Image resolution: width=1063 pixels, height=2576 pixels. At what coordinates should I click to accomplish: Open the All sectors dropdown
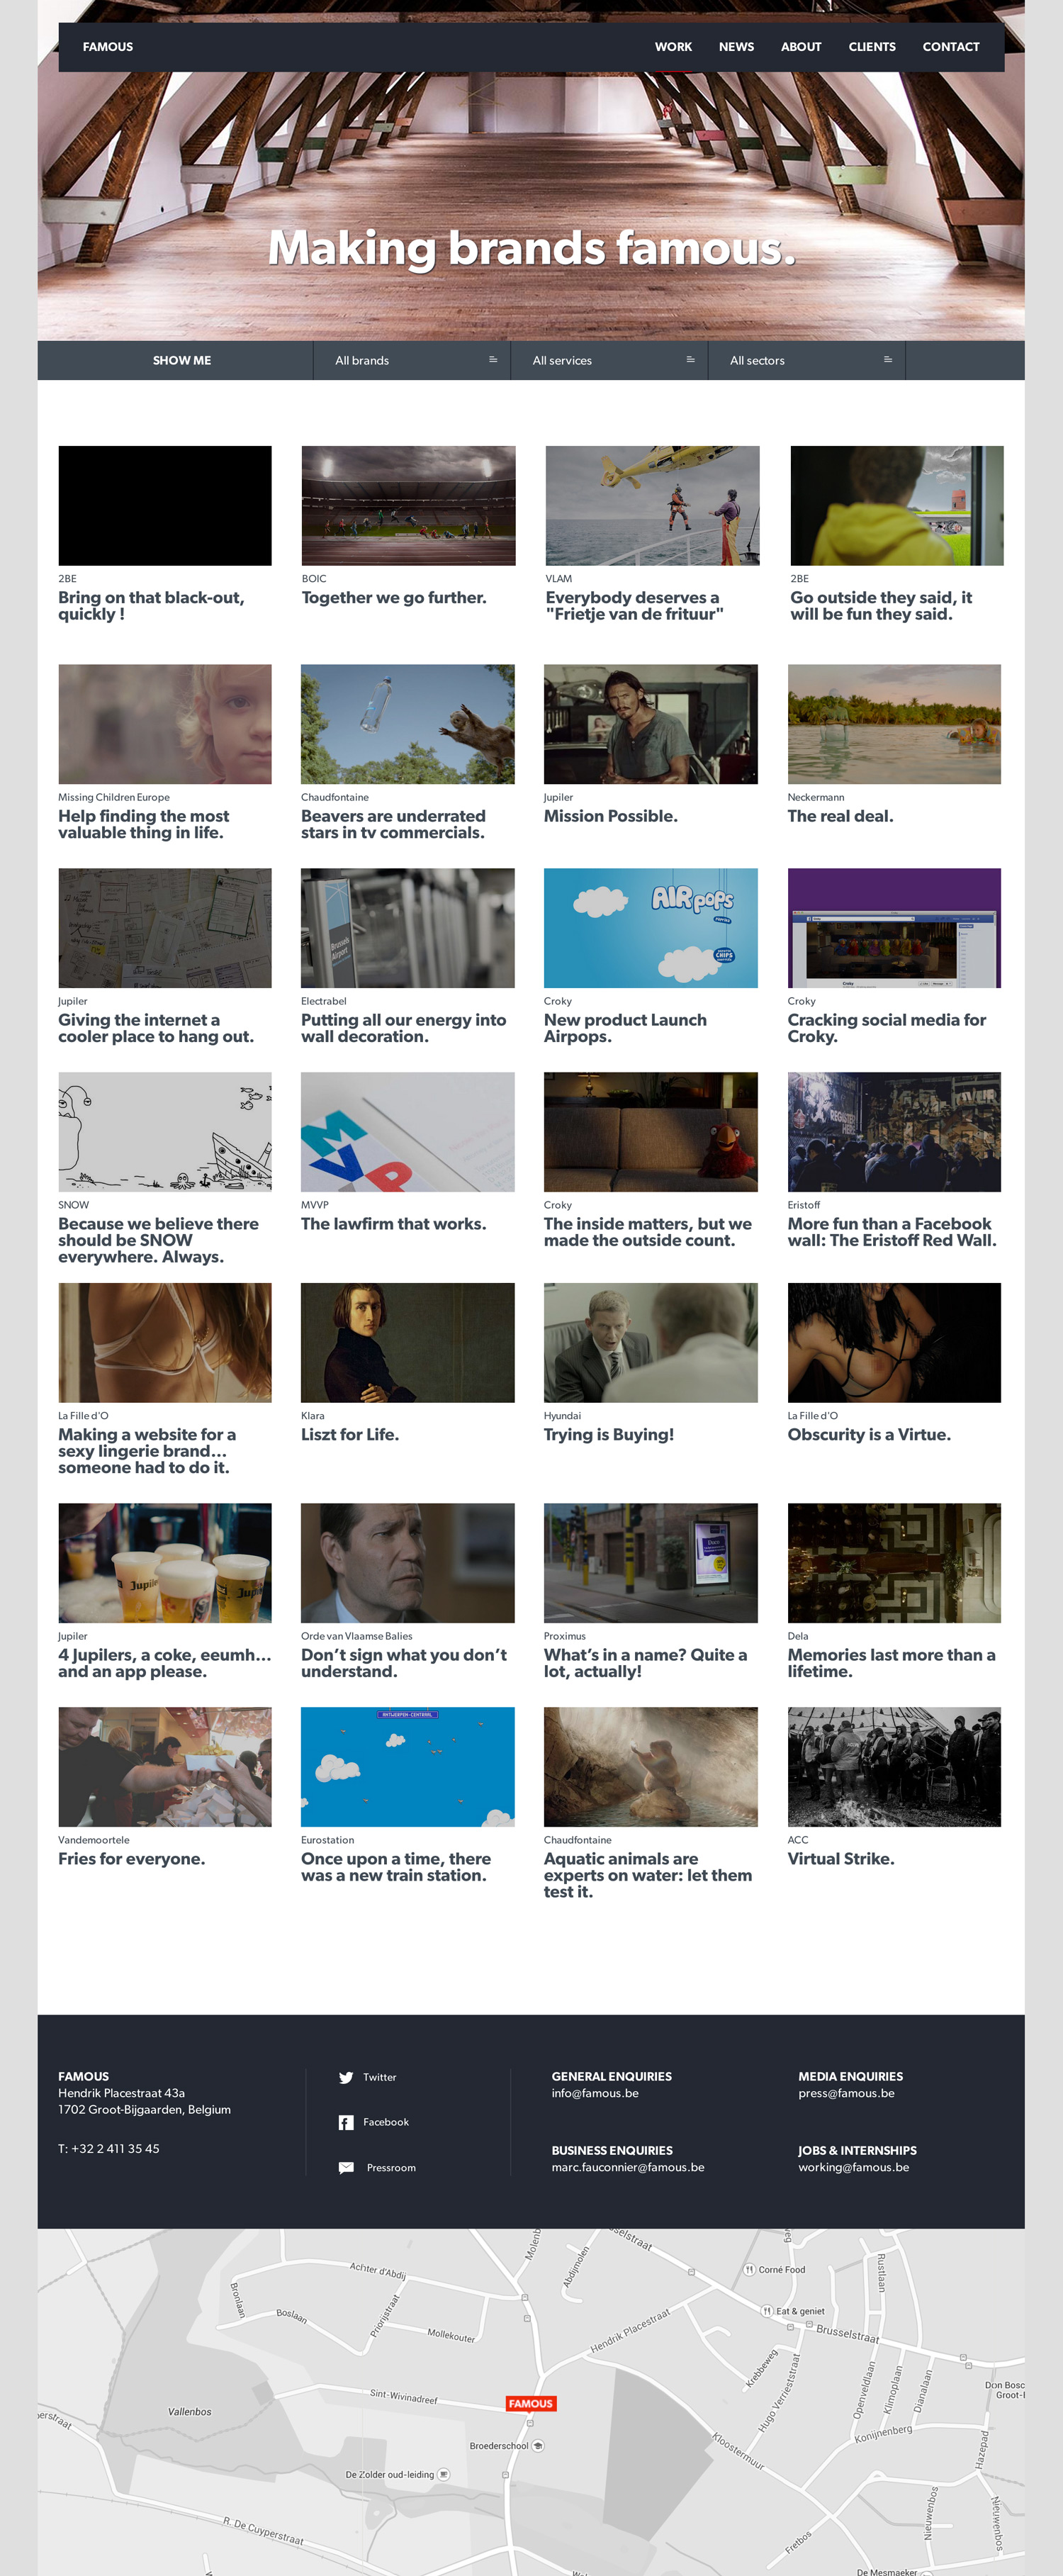(x=807, y=360)
